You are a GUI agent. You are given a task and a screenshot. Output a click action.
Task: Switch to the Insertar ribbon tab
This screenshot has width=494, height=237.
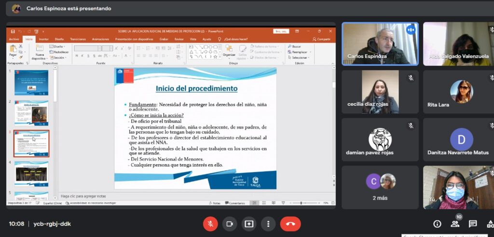pos(43,39)
